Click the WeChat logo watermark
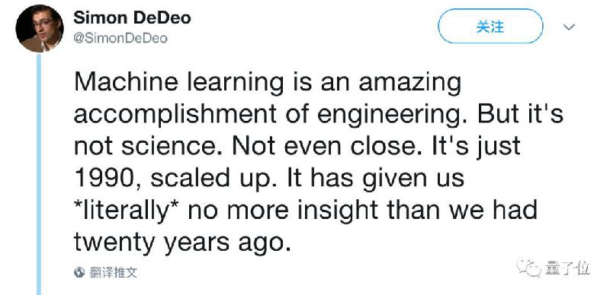 coord(528,268)
